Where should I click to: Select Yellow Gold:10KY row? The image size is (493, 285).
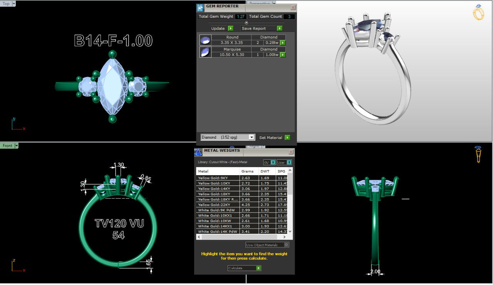[x=242, y=184]
